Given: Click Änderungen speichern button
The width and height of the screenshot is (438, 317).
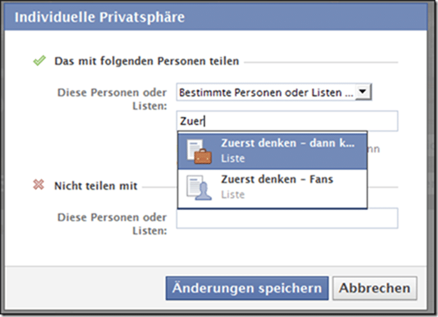Looking at the screenshot, I should point(247,288).
